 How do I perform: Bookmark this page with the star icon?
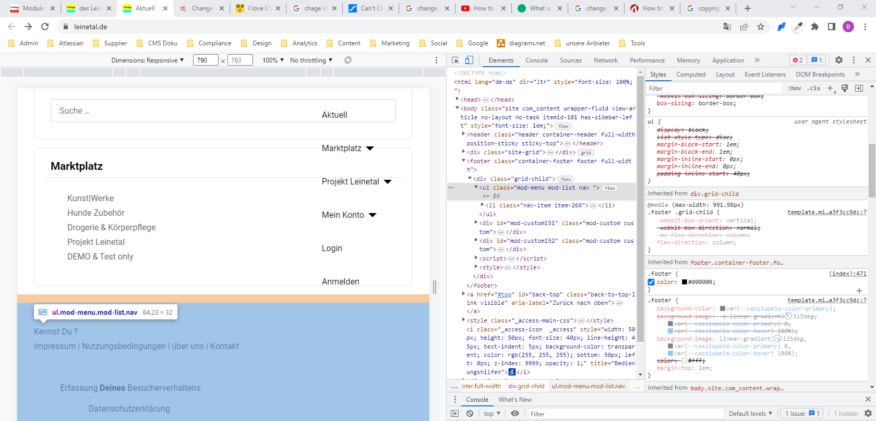[761, 27]
